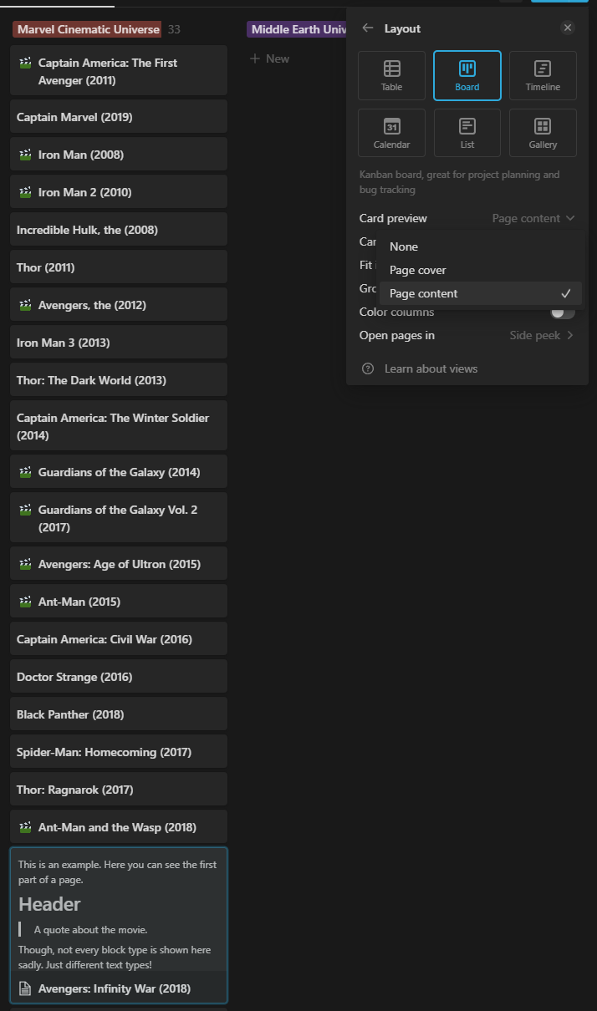Add a New card under Middle Earth

pyautogui.click(x=269, y=58)
